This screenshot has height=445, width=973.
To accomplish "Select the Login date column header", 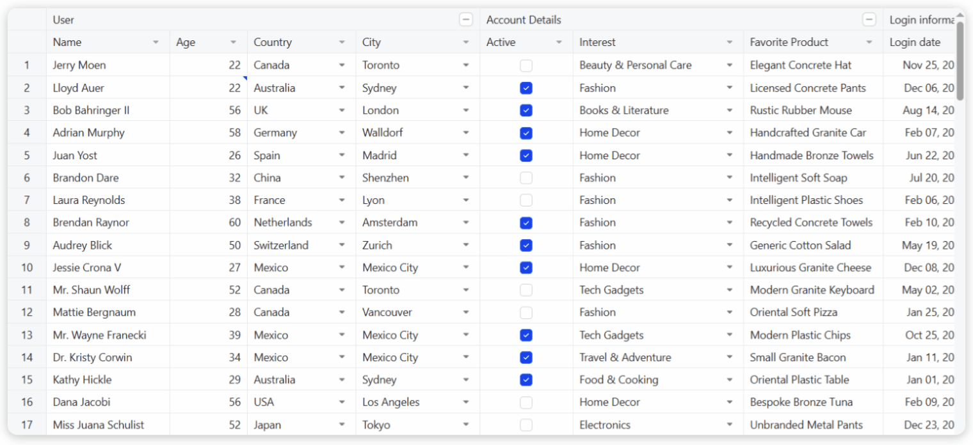I will [x=915, y=42].
